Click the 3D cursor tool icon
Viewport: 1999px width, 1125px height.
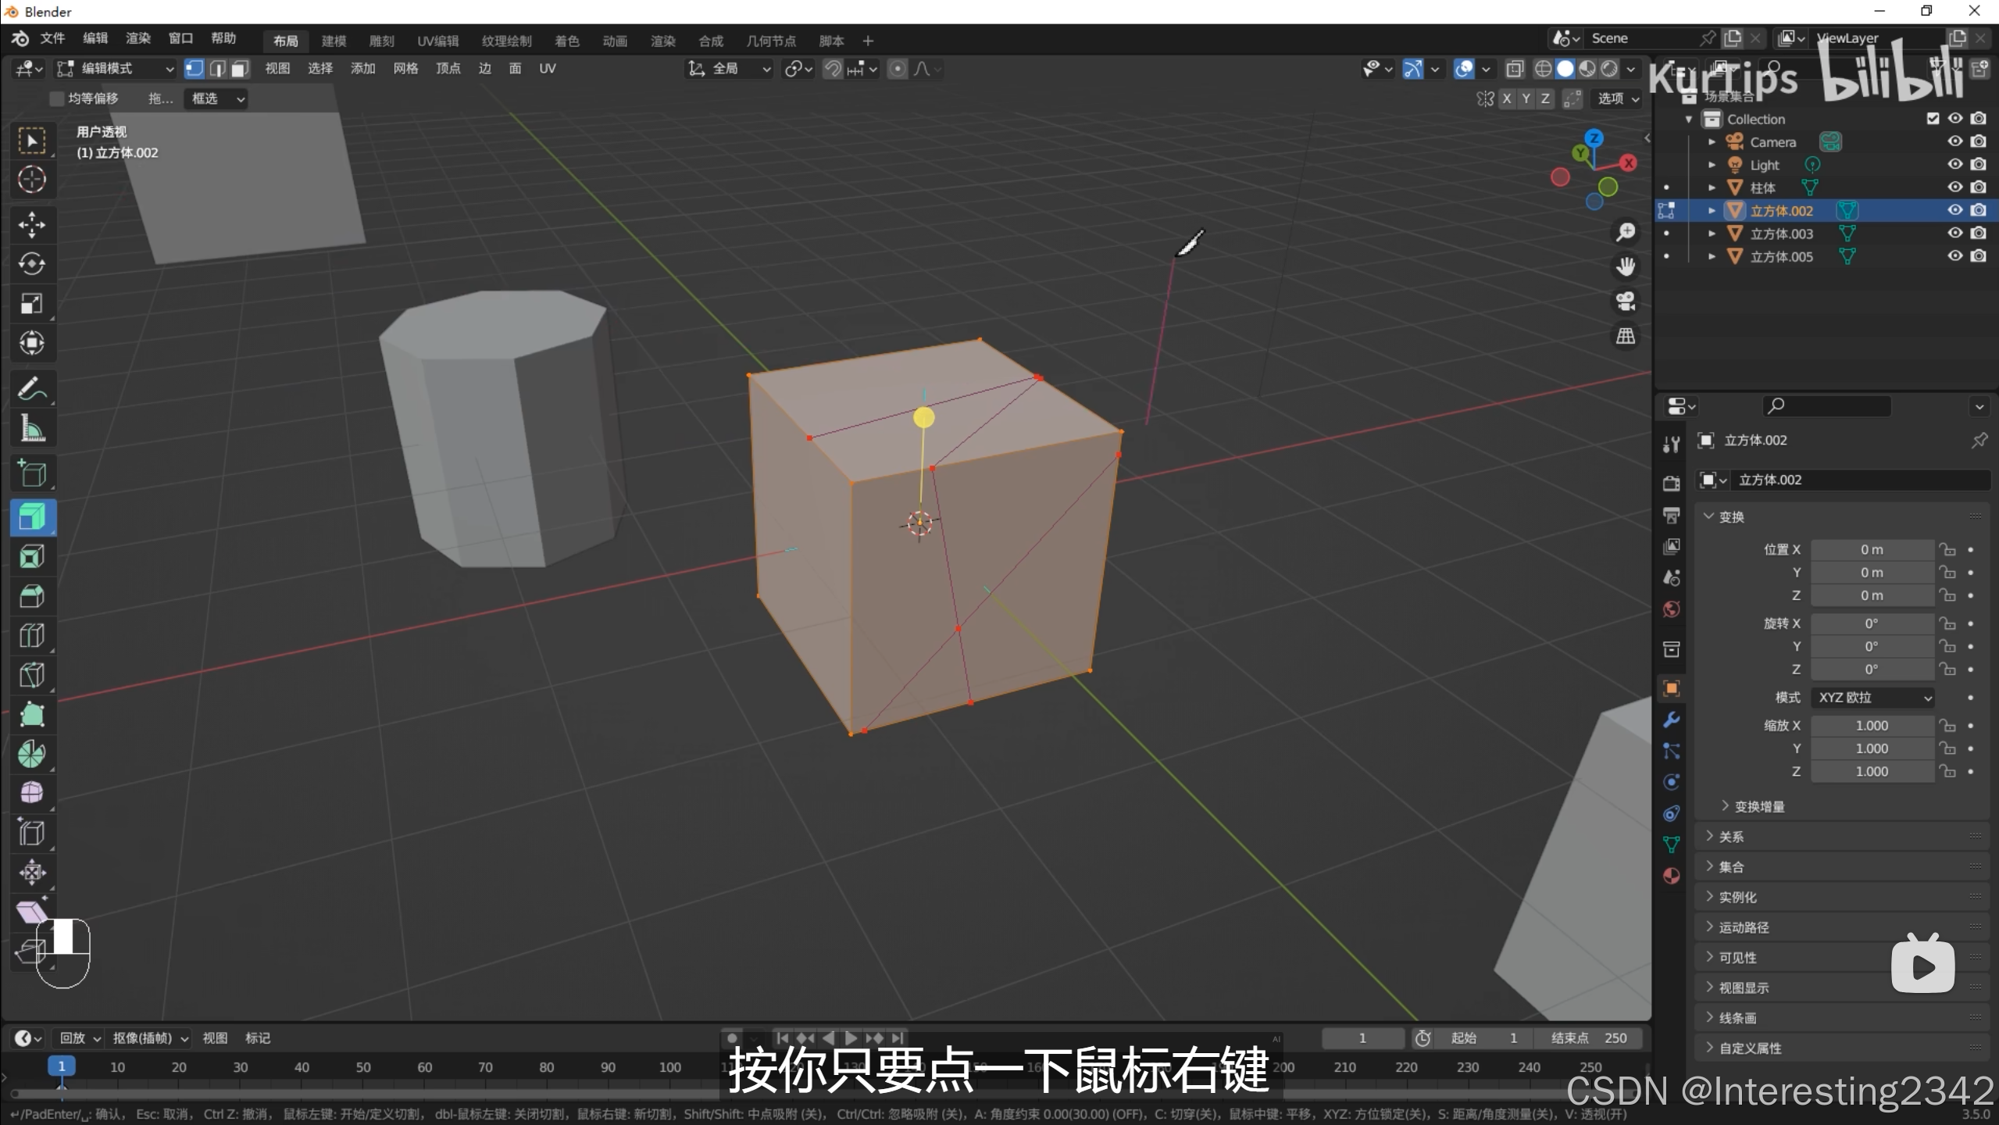[x=31, y=180]
